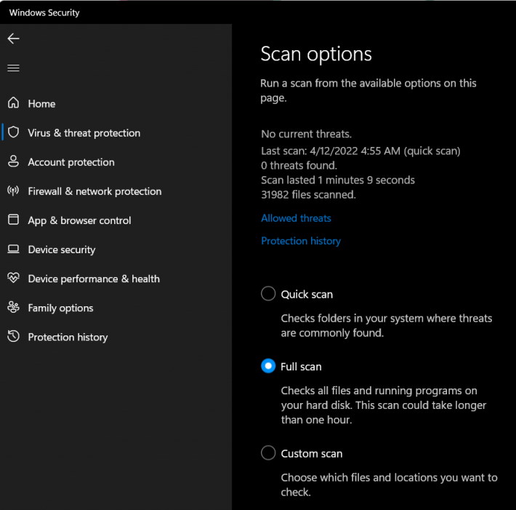Click the Account protection person icon
The width and height of the screenshot is (516, 510).
click(x=14, y=161)
